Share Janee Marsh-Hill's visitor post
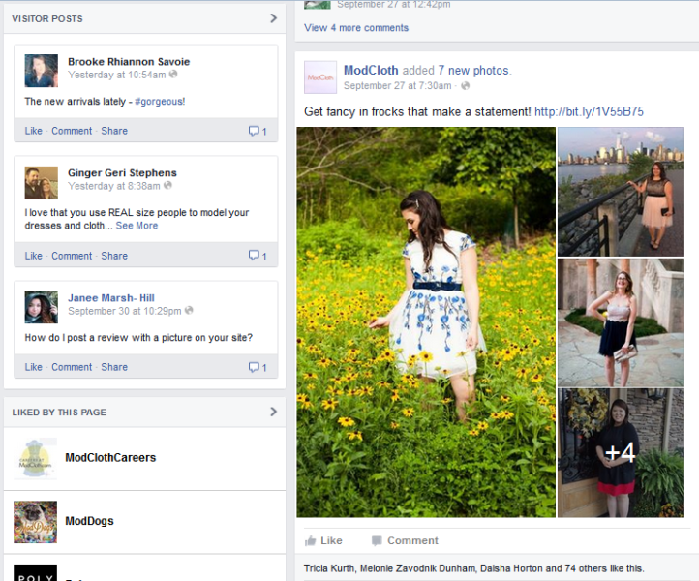This screenshot has height=581, width=699. point(114,367)
